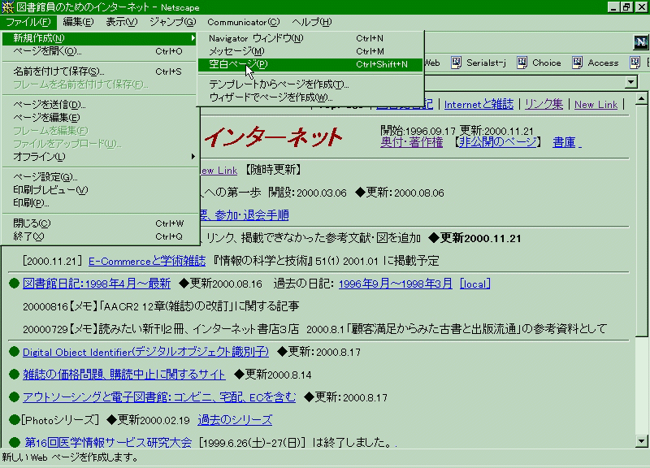Open the リンク集 link
Viewport: 650px width, 468px height.
click(544, 105)
